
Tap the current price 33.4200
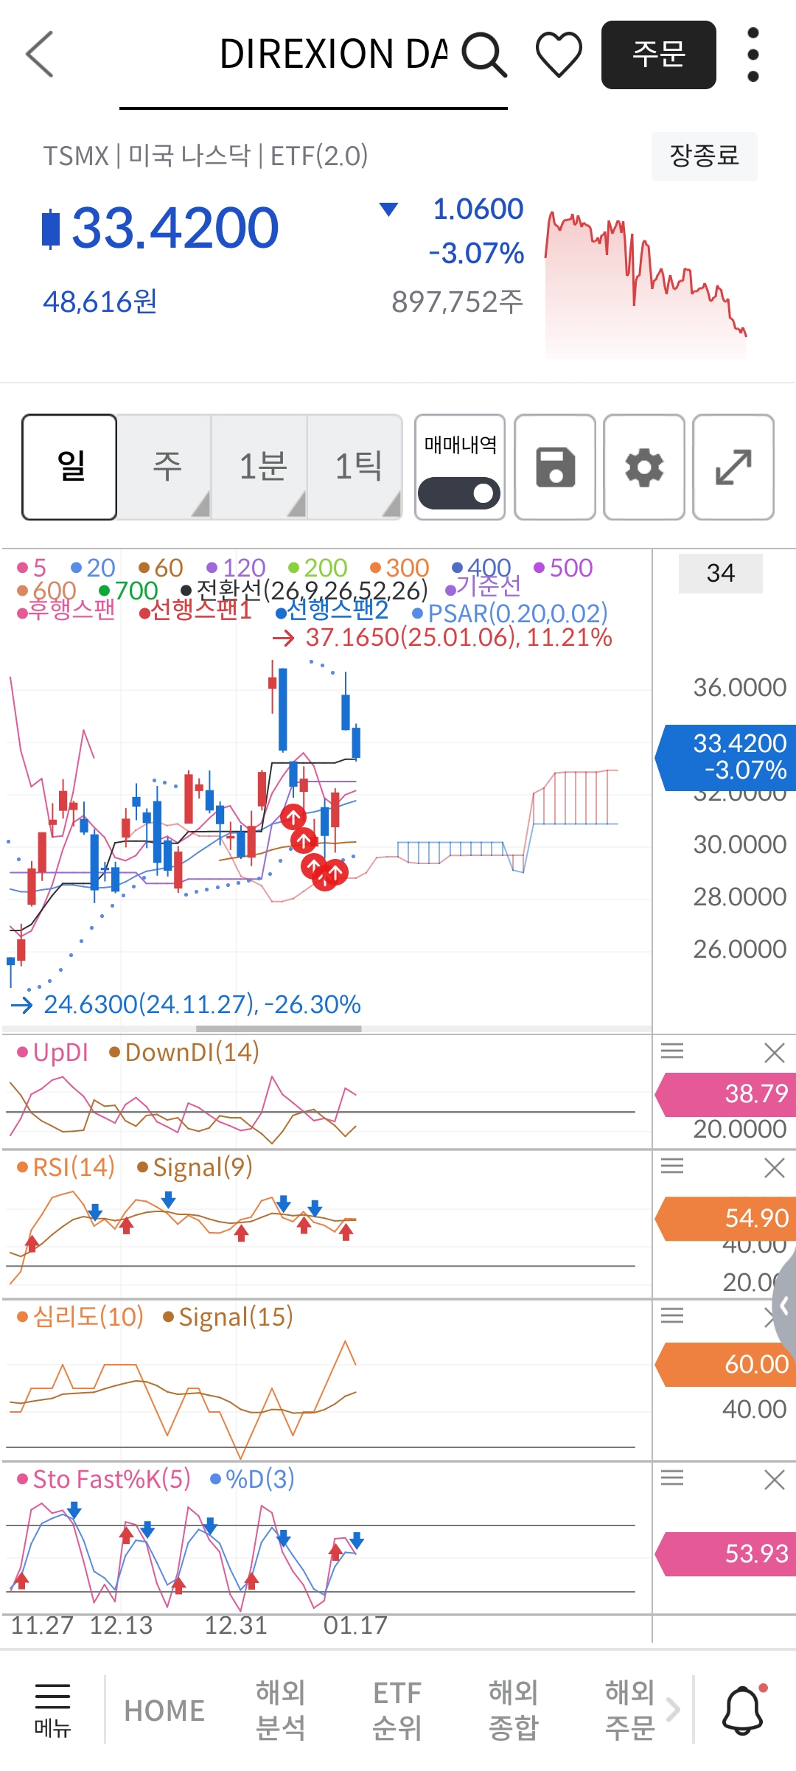(x=175, y=227)
